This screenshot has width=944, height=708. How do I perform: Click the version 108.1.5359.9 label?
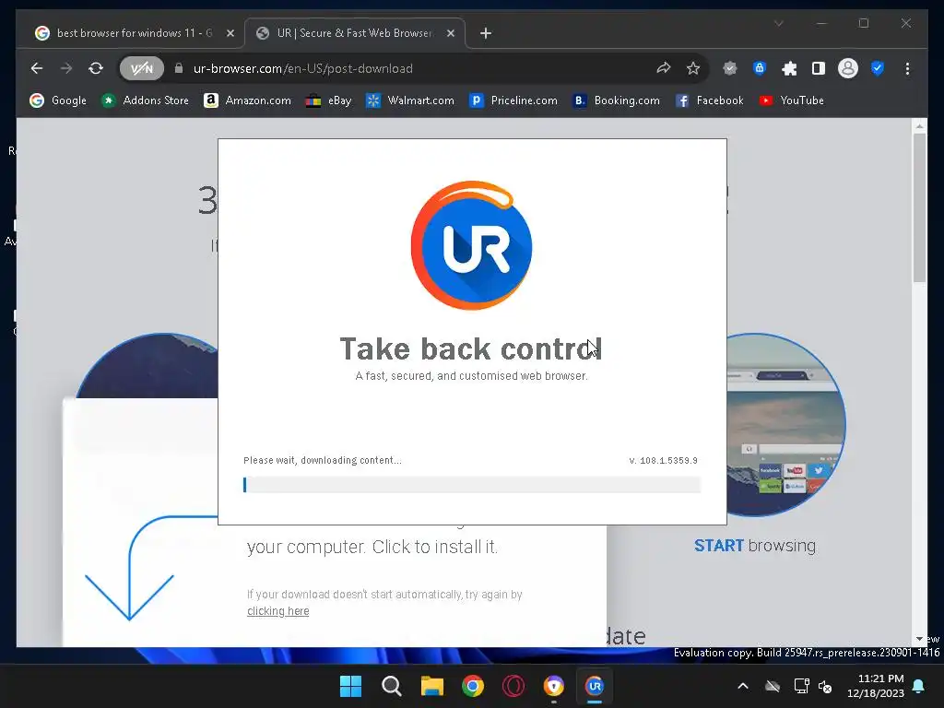(x=664, y=461)
